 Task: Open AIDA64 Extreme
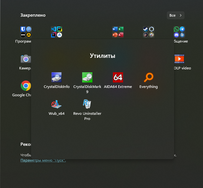click(118, 80)
